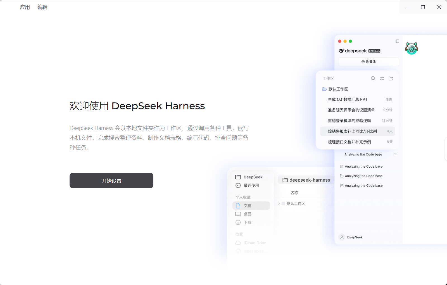Click the 工作区 section label
447x285 pixels.
[328, 79]
